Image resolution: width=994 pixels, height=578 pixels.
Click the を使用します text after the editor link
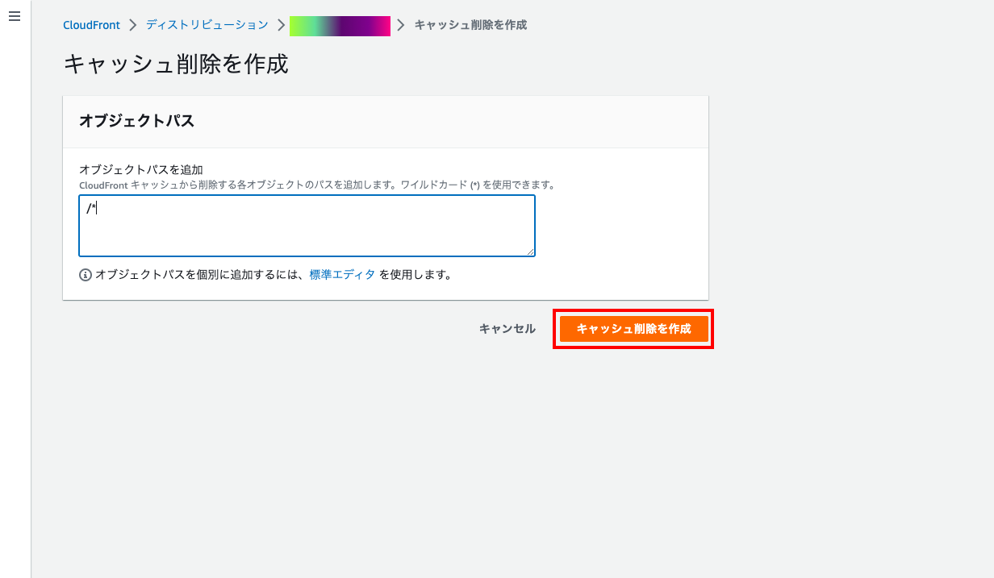[x=415, y=274]
